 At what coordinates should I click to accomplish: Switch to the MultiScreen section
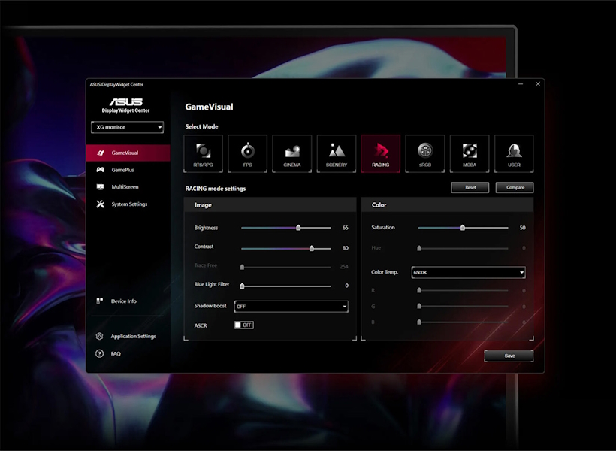tap(123, 186)
